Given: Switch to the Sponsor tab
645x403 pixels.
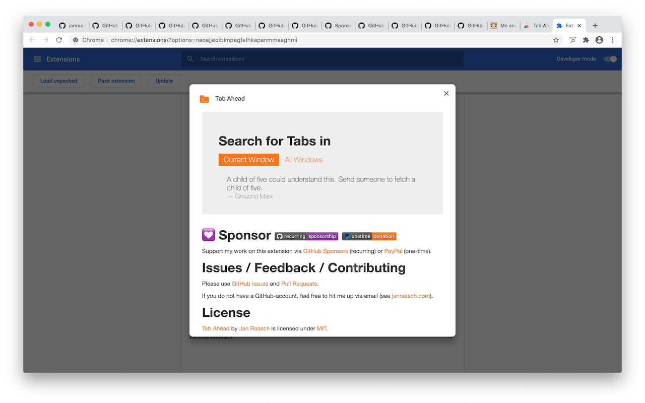Looking at the screenshot, I should (x=338, y=26).
